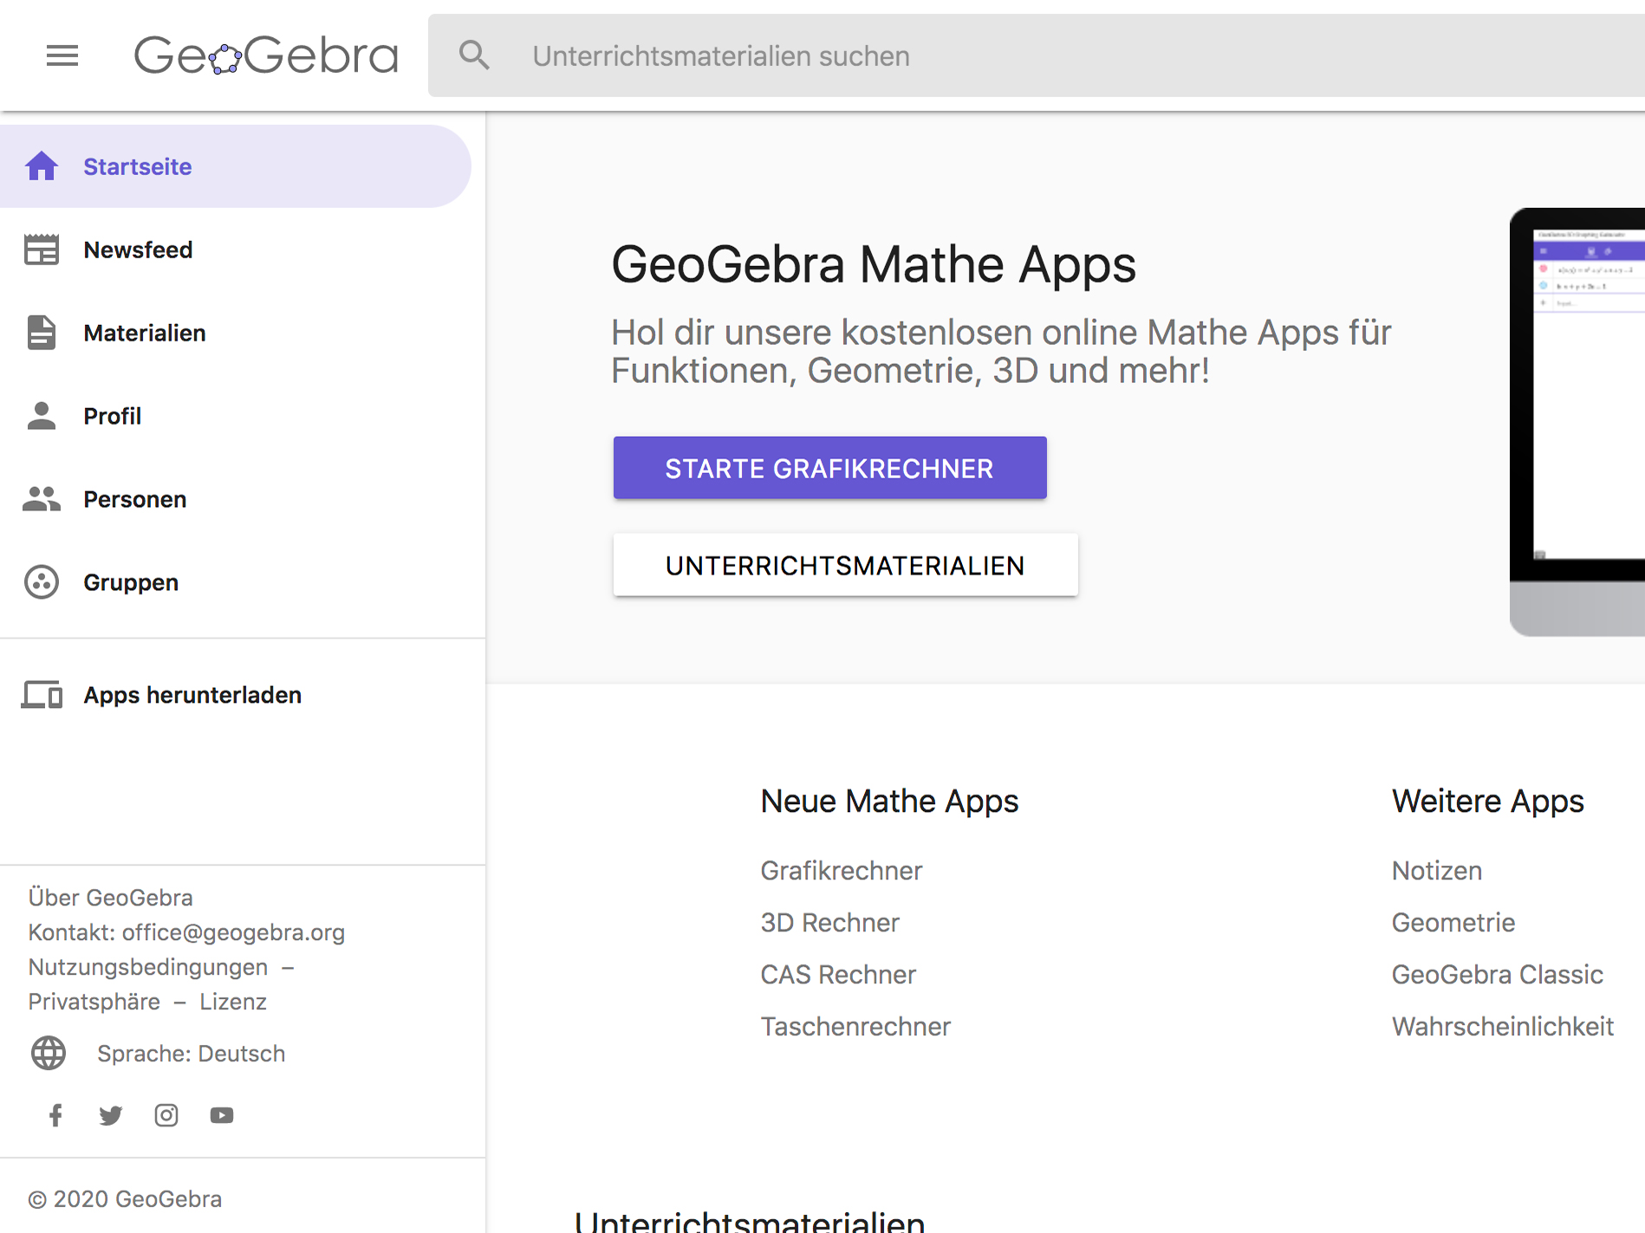The width and height of the screenshot is (1645, 1233).
Task: Click the UNTERRICHTSMATERIALIEN button
Action: (x=846, y=565)
